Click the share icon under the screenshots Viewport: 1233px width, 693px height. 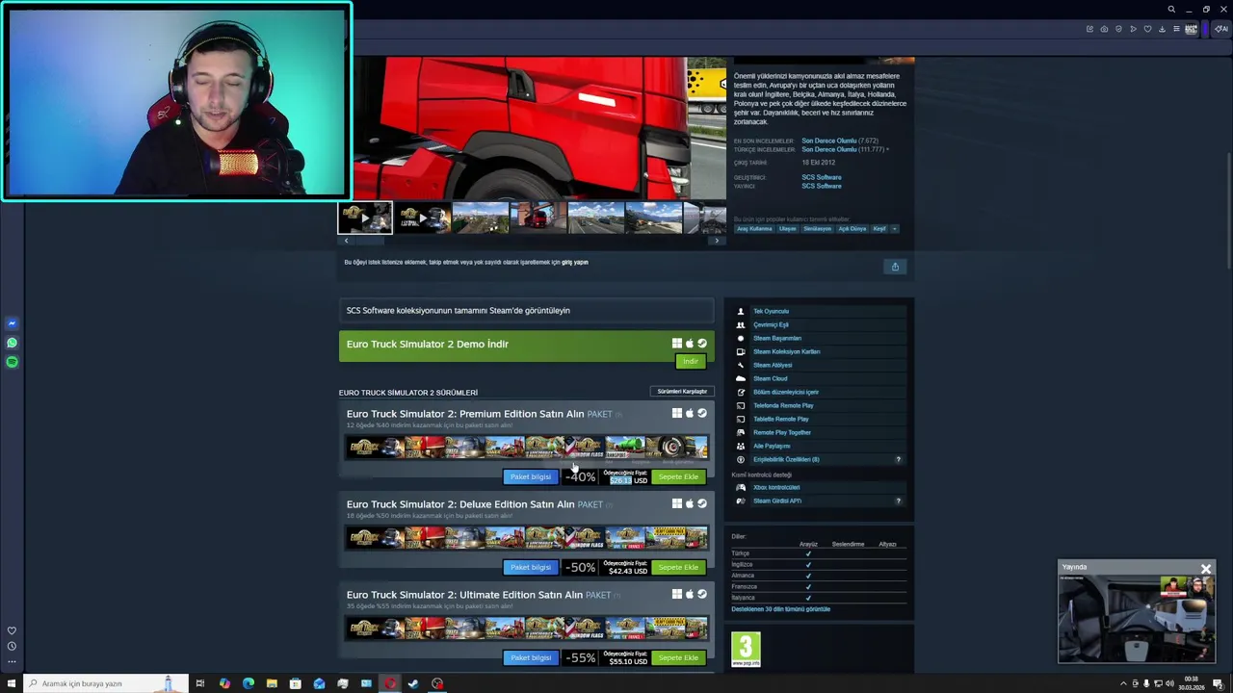click(895, 267)
